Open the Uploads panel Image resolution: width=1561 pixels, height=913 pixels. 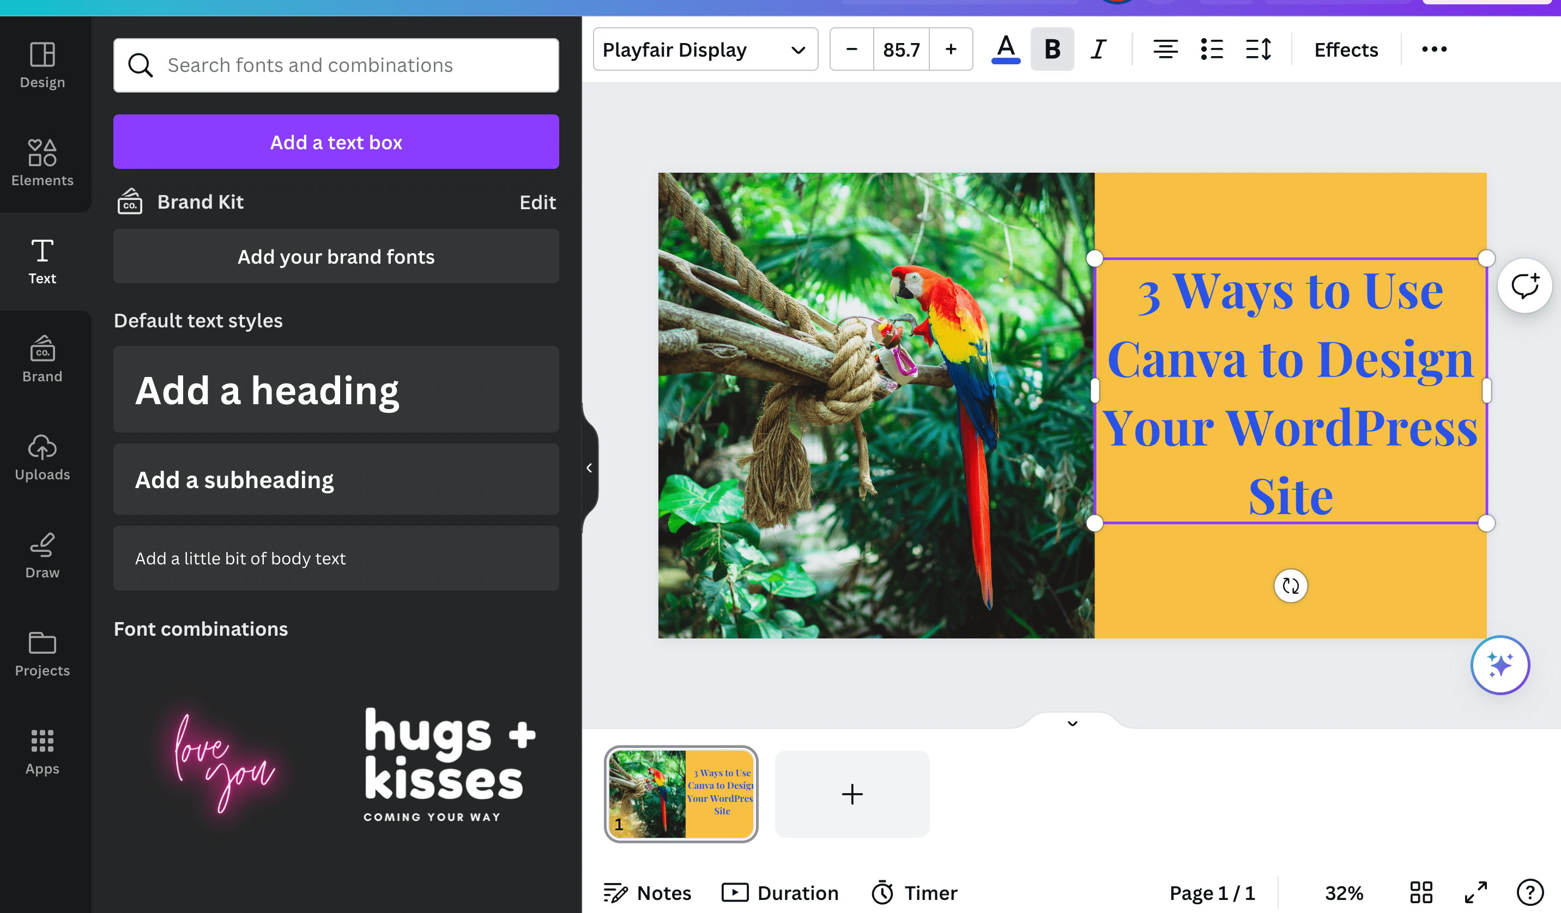coord(41,458)
